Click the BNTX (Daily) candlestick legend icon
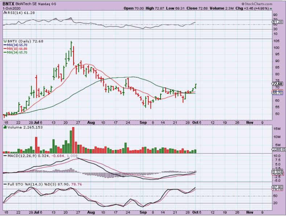Viewport: 286px width, 216px height. [5, 42]
